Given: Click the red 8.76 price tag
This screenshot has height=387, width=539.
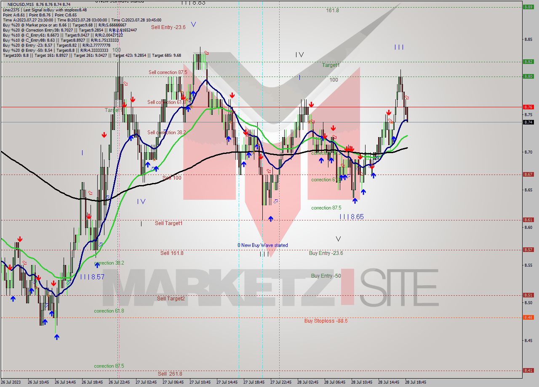Looking at the screenshot, I should [528, 107].
